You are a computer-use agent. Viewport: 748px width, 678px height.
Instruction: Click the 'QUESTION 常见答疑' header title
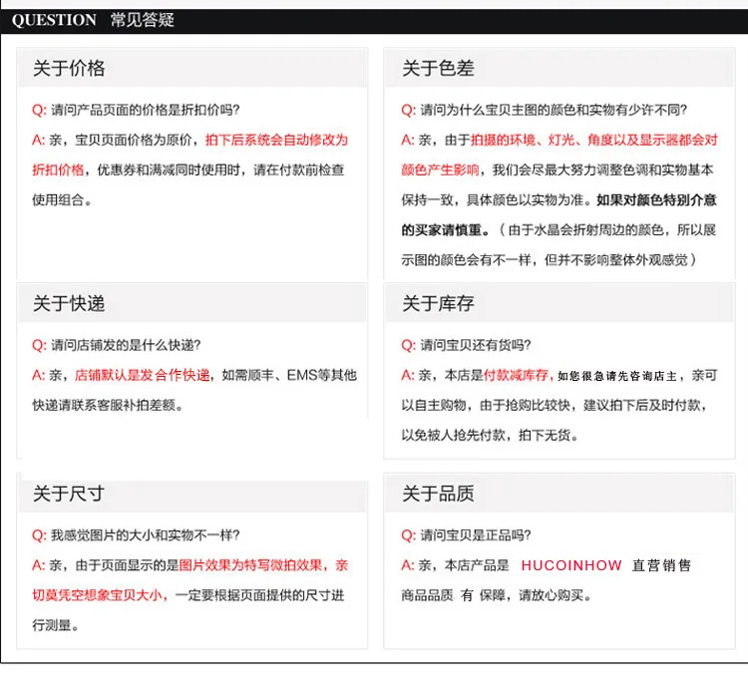click(x=93, y=20)
